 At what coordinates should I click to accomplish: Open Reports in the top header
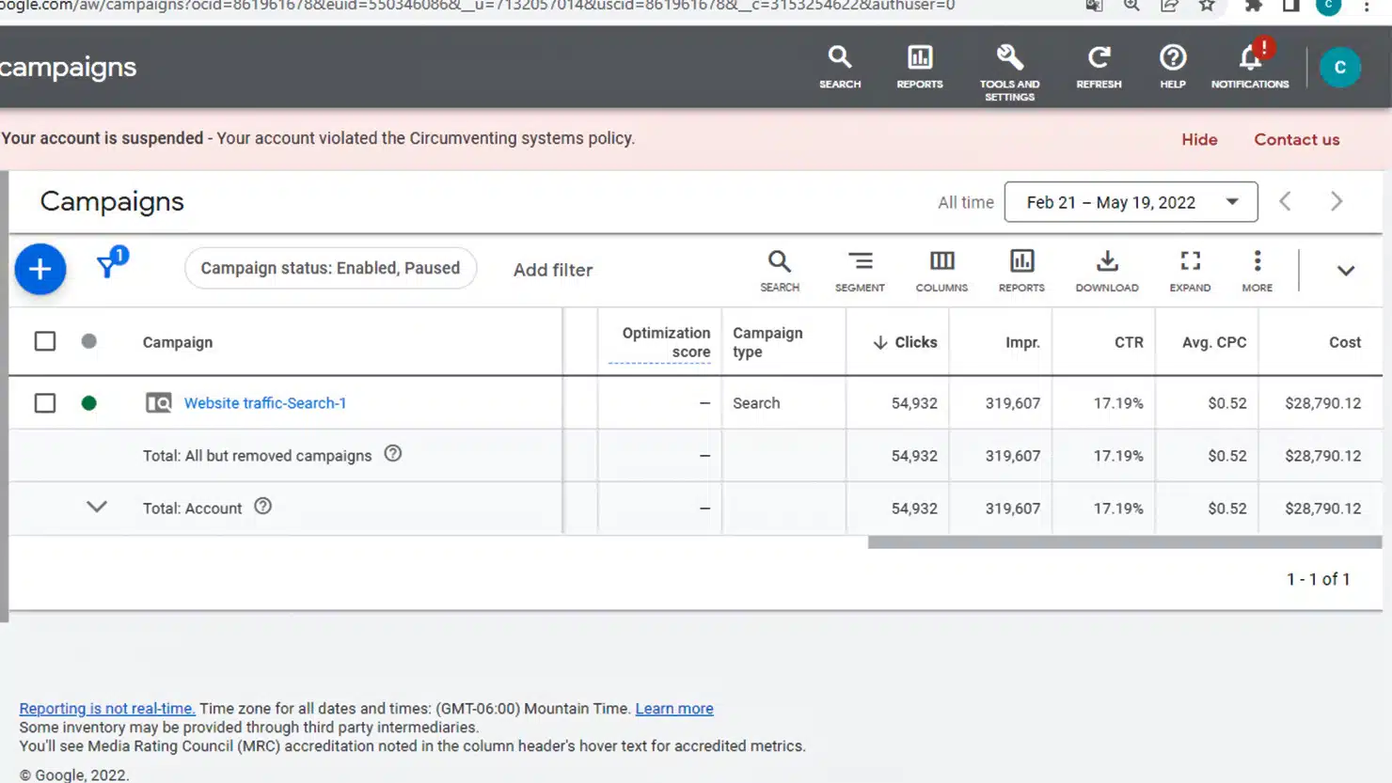pos(920,67)
